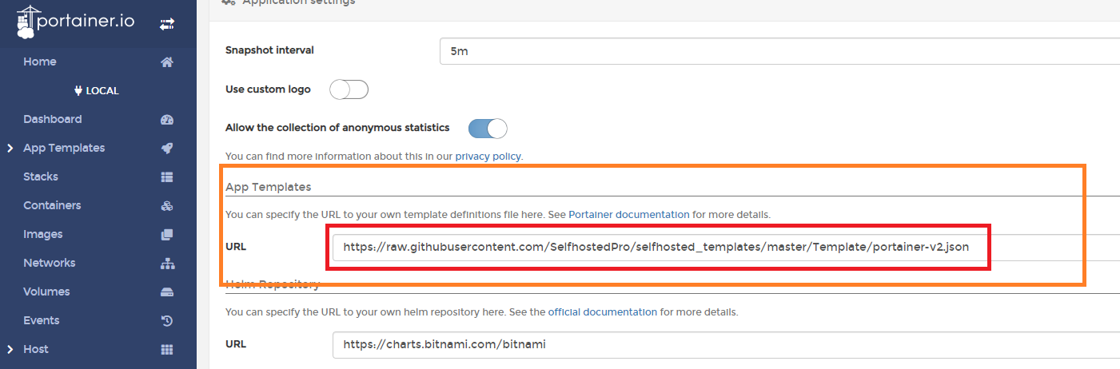Screen dimensions: 1120x369
Task: Click the Containers cubes icon
Action: 167,205
